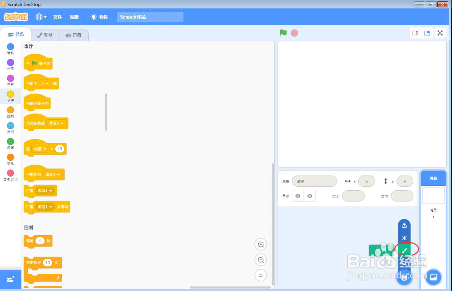Click the value 10 in loudness block
Screen dimensions: 452x291
60,149
